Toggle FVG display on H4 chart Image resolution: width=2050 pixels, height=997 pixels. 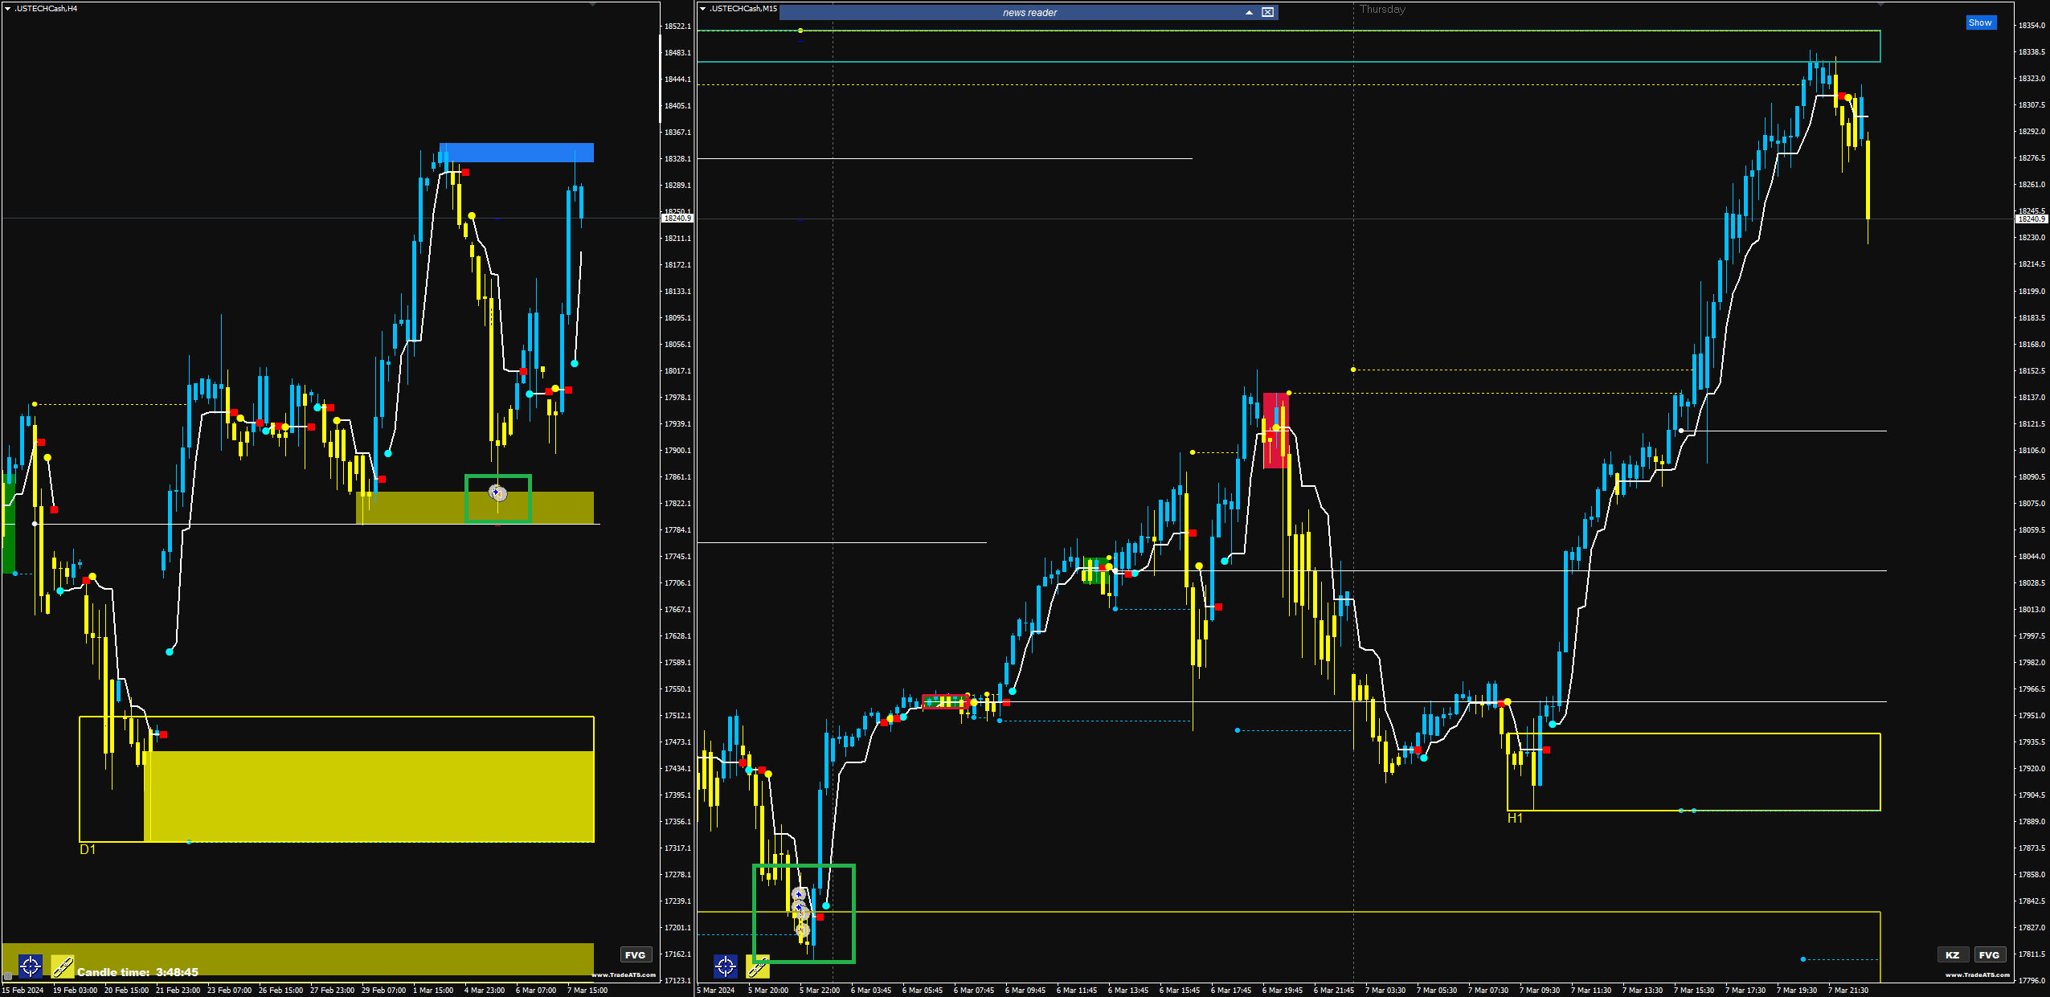click(x=635, y=954)
